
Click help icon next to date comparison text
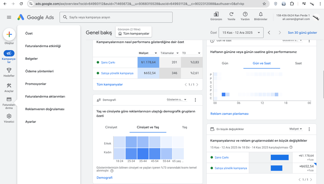pyautogui.click(x=291, y=147)
